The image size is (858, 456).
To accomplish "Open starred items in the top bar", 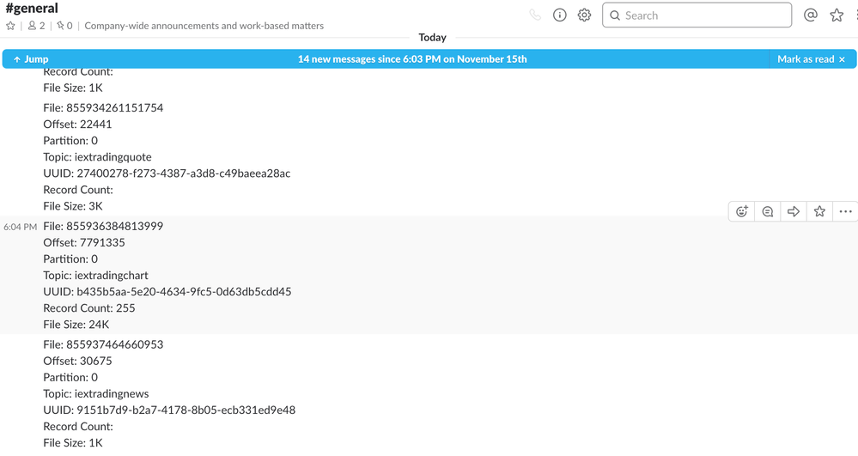I will click(x=837, y=15).
